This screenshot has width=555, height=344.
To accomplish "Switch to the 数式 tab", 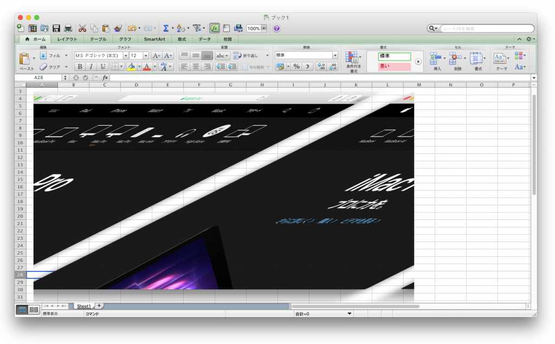I will (182, 40).
